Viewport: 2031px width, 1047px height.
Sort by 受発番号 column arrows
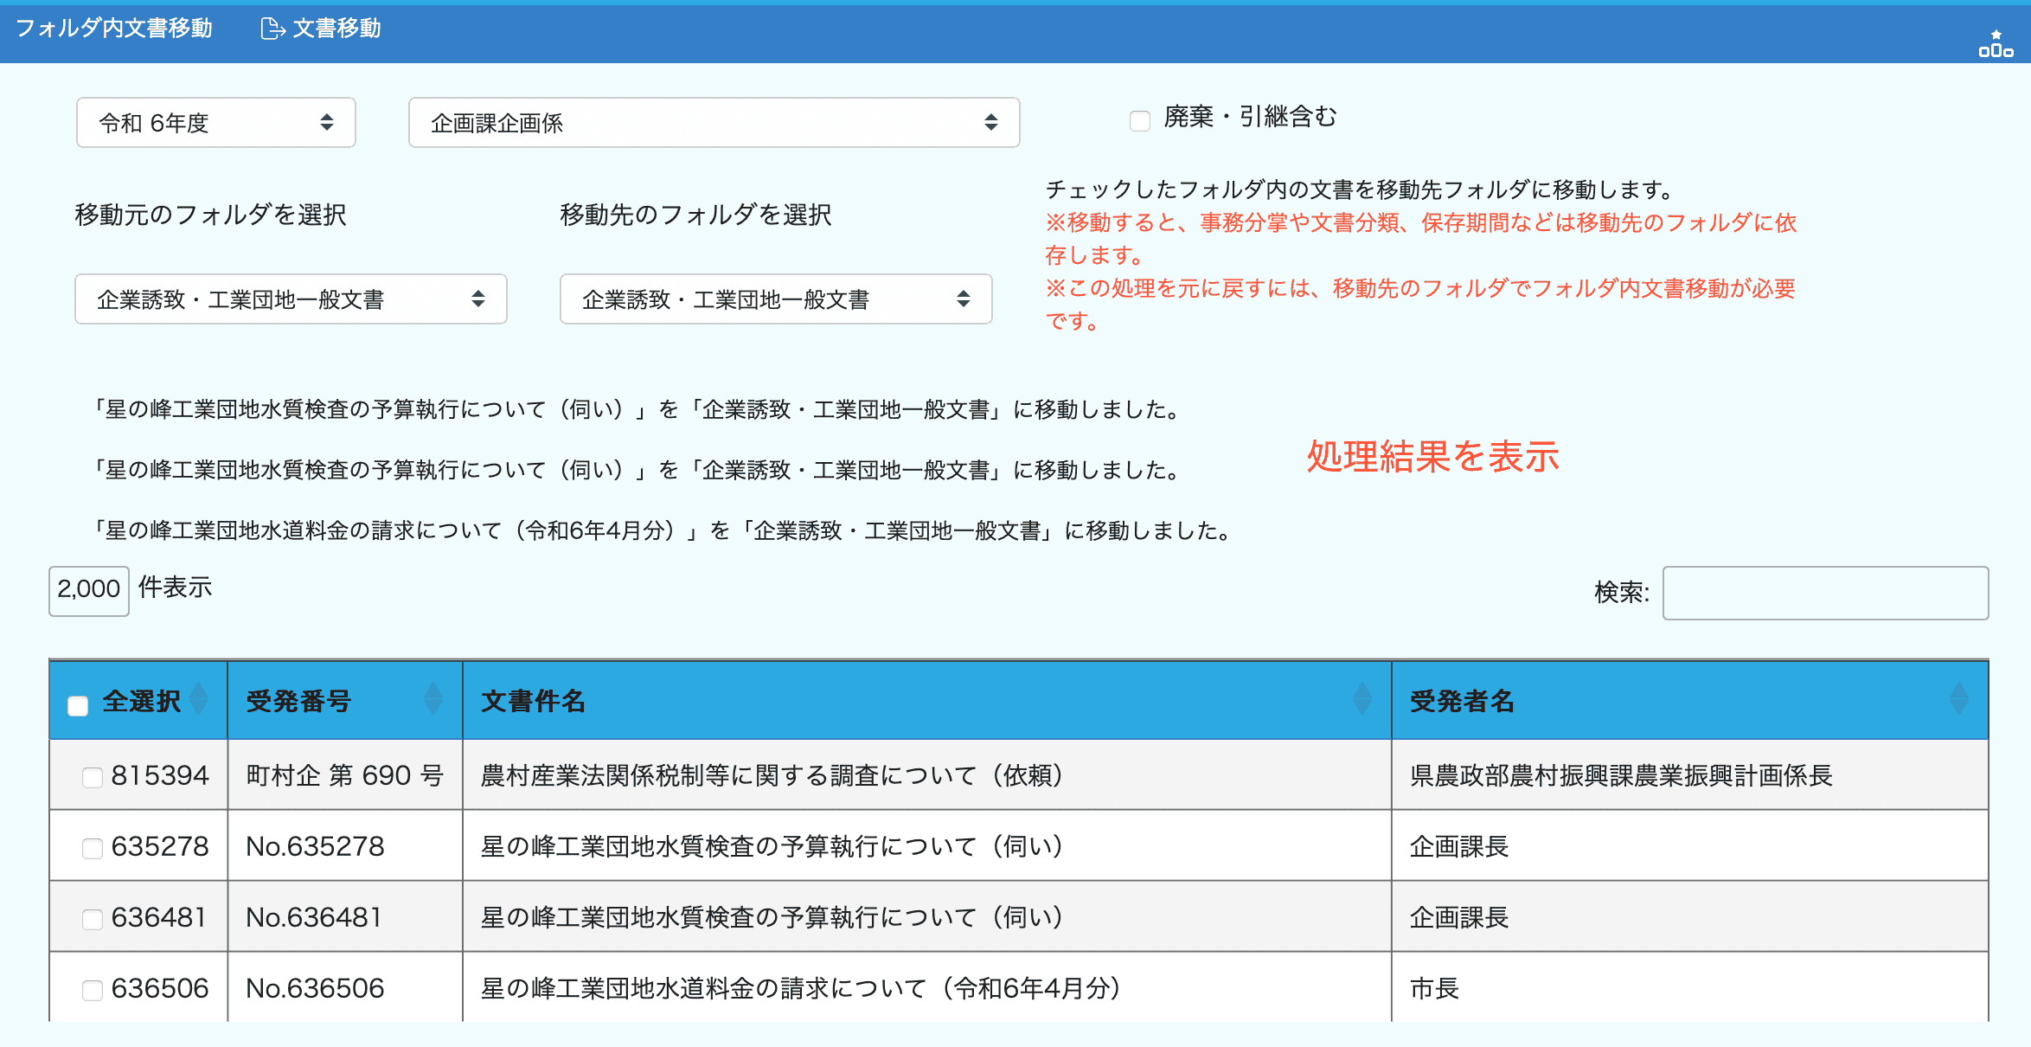[433, 698]
